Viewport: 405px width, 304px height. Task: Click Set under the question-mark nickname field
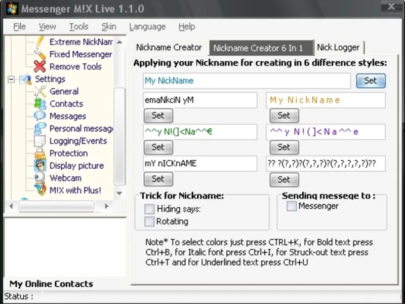pos(284,179)
